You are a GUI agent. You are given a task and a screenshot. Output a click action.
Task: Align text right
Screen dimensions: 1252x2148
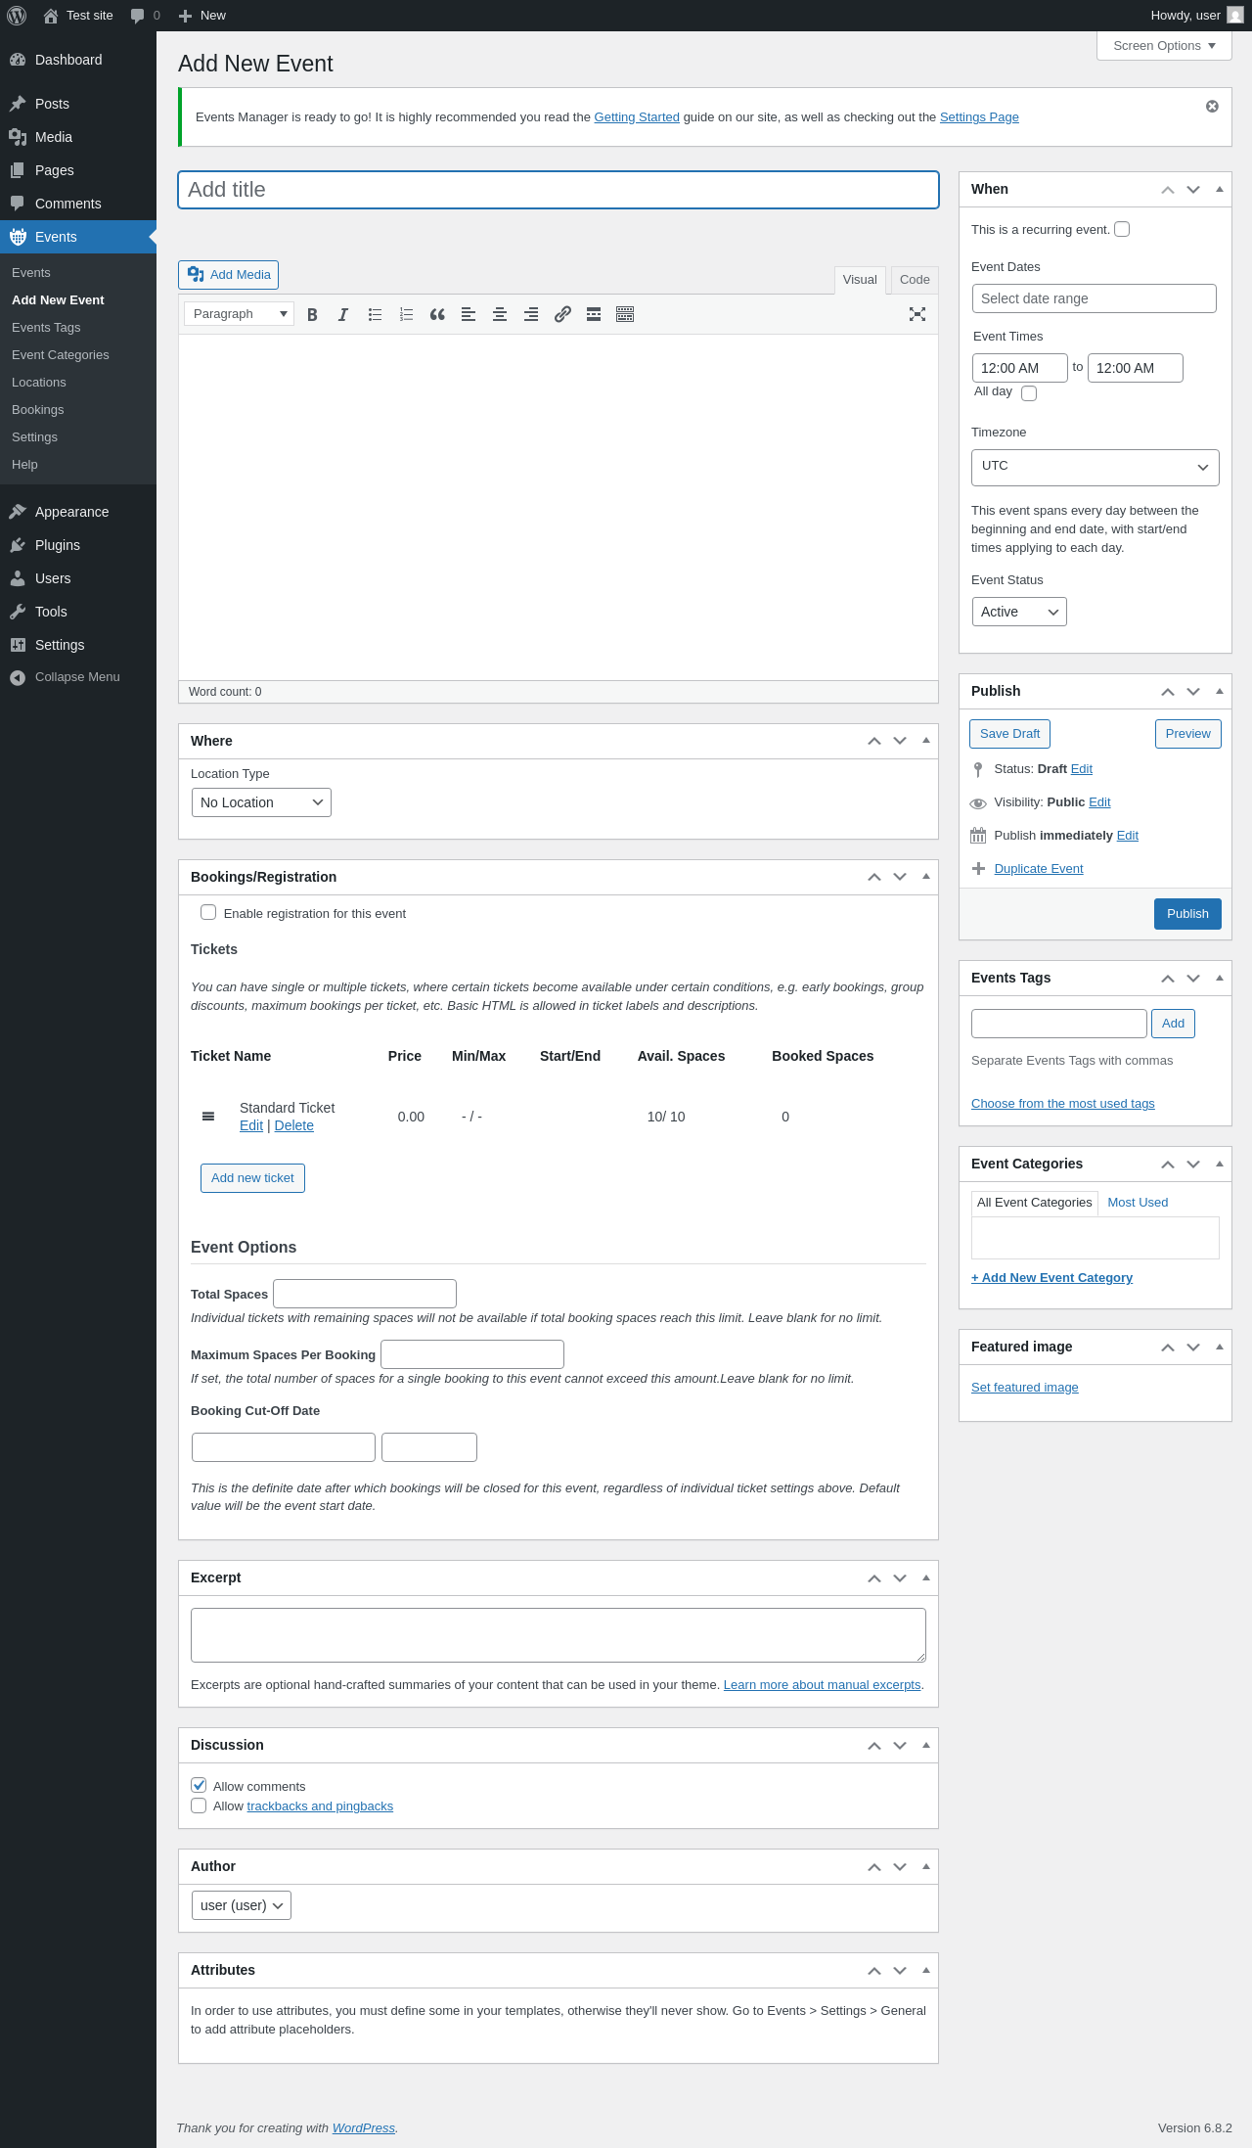(x=531, y=314)
